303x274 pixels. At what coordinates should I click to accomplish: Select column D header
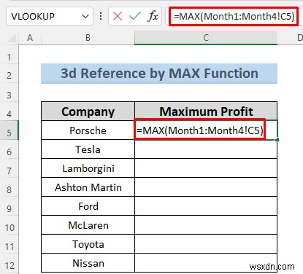(x=291, y=38)
